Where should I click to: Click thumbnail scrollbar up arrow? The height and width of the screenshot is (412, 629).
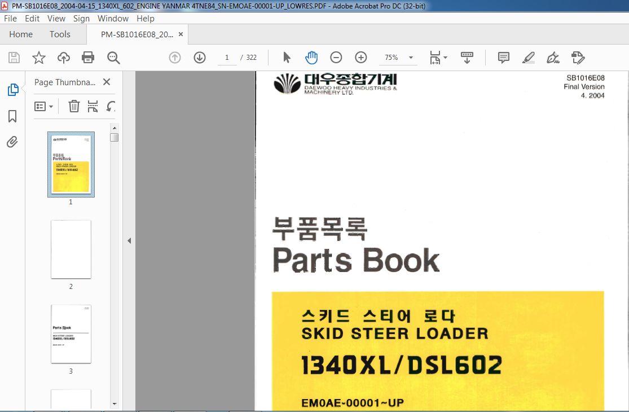click(115, 128)
